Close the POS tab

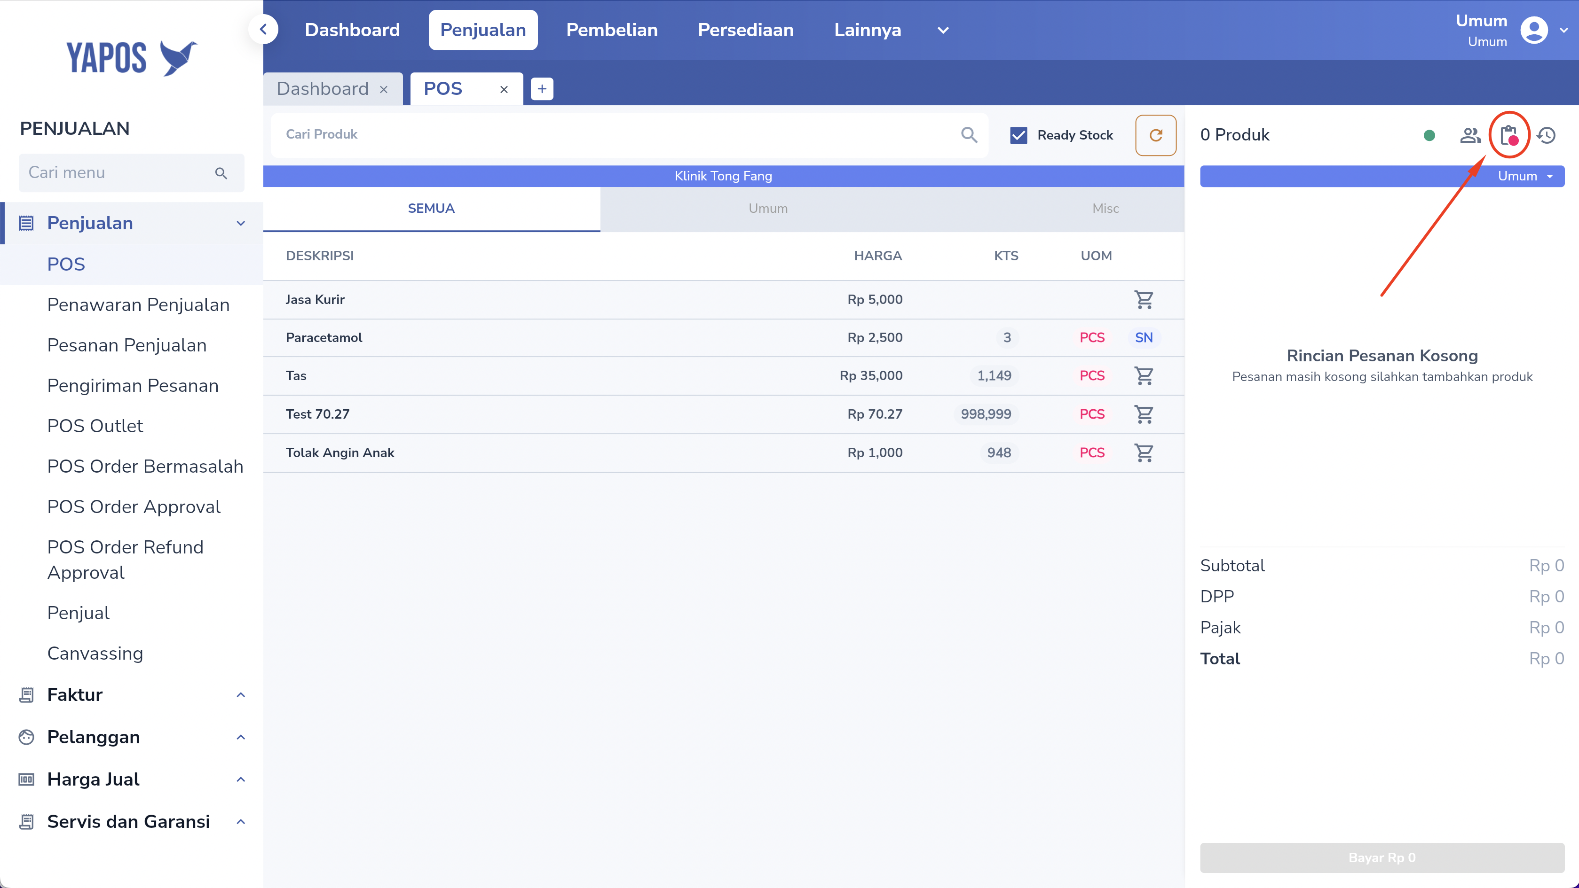[504, 89]
